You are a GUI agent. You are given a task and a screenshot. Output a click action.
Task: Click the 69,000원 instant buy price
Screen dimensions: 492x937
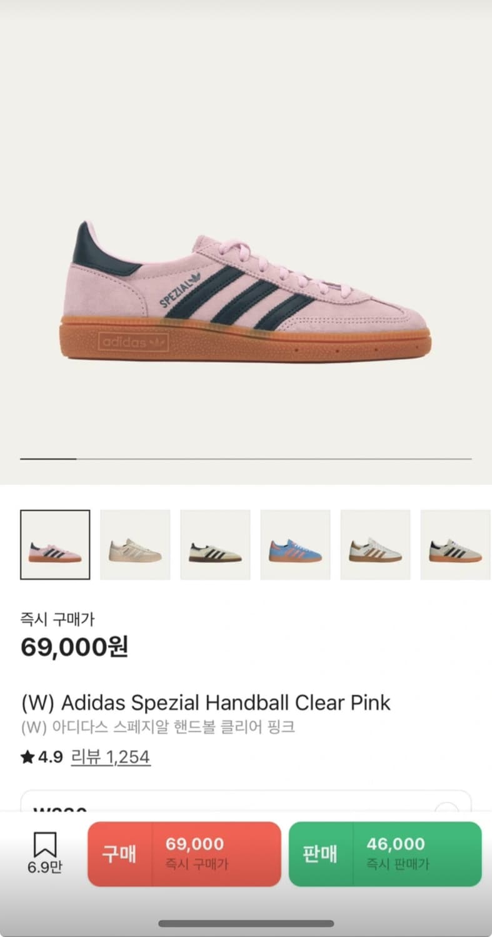point(74,647)
